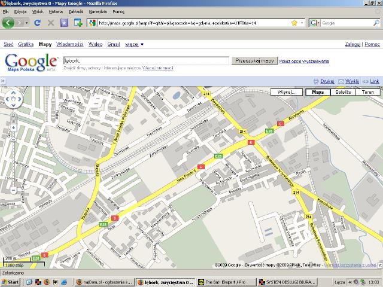Click the Google Maps site favicon in address bar
383x287 pixels.
pyautogui.click(x=92, y=23)
